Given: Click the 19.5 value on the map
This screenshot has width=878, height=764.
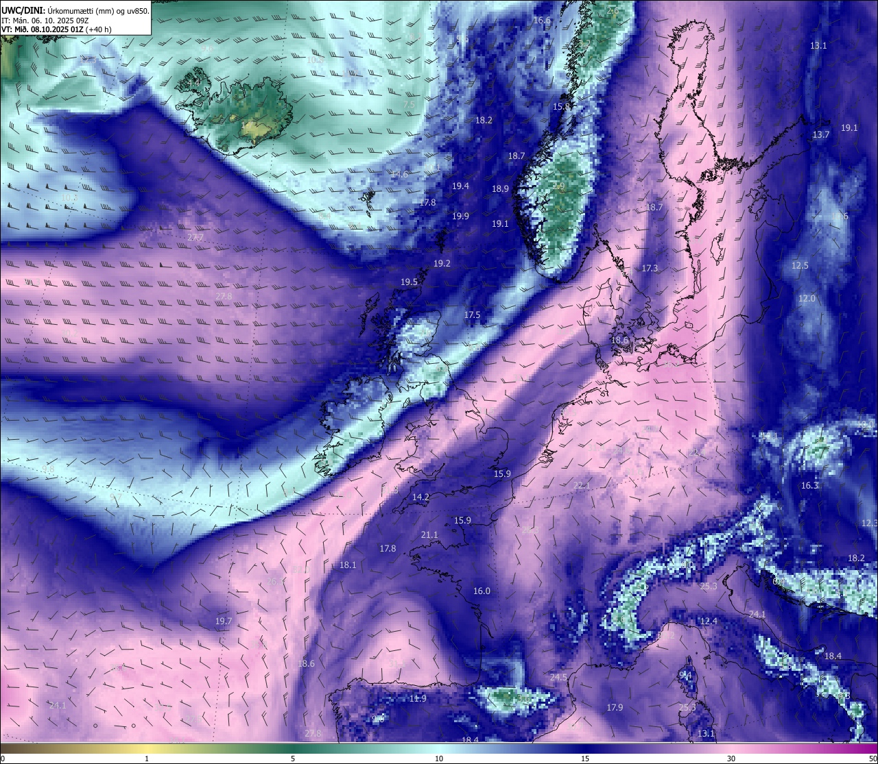Looking at the screenshot, I should click(x=409, y=282).
